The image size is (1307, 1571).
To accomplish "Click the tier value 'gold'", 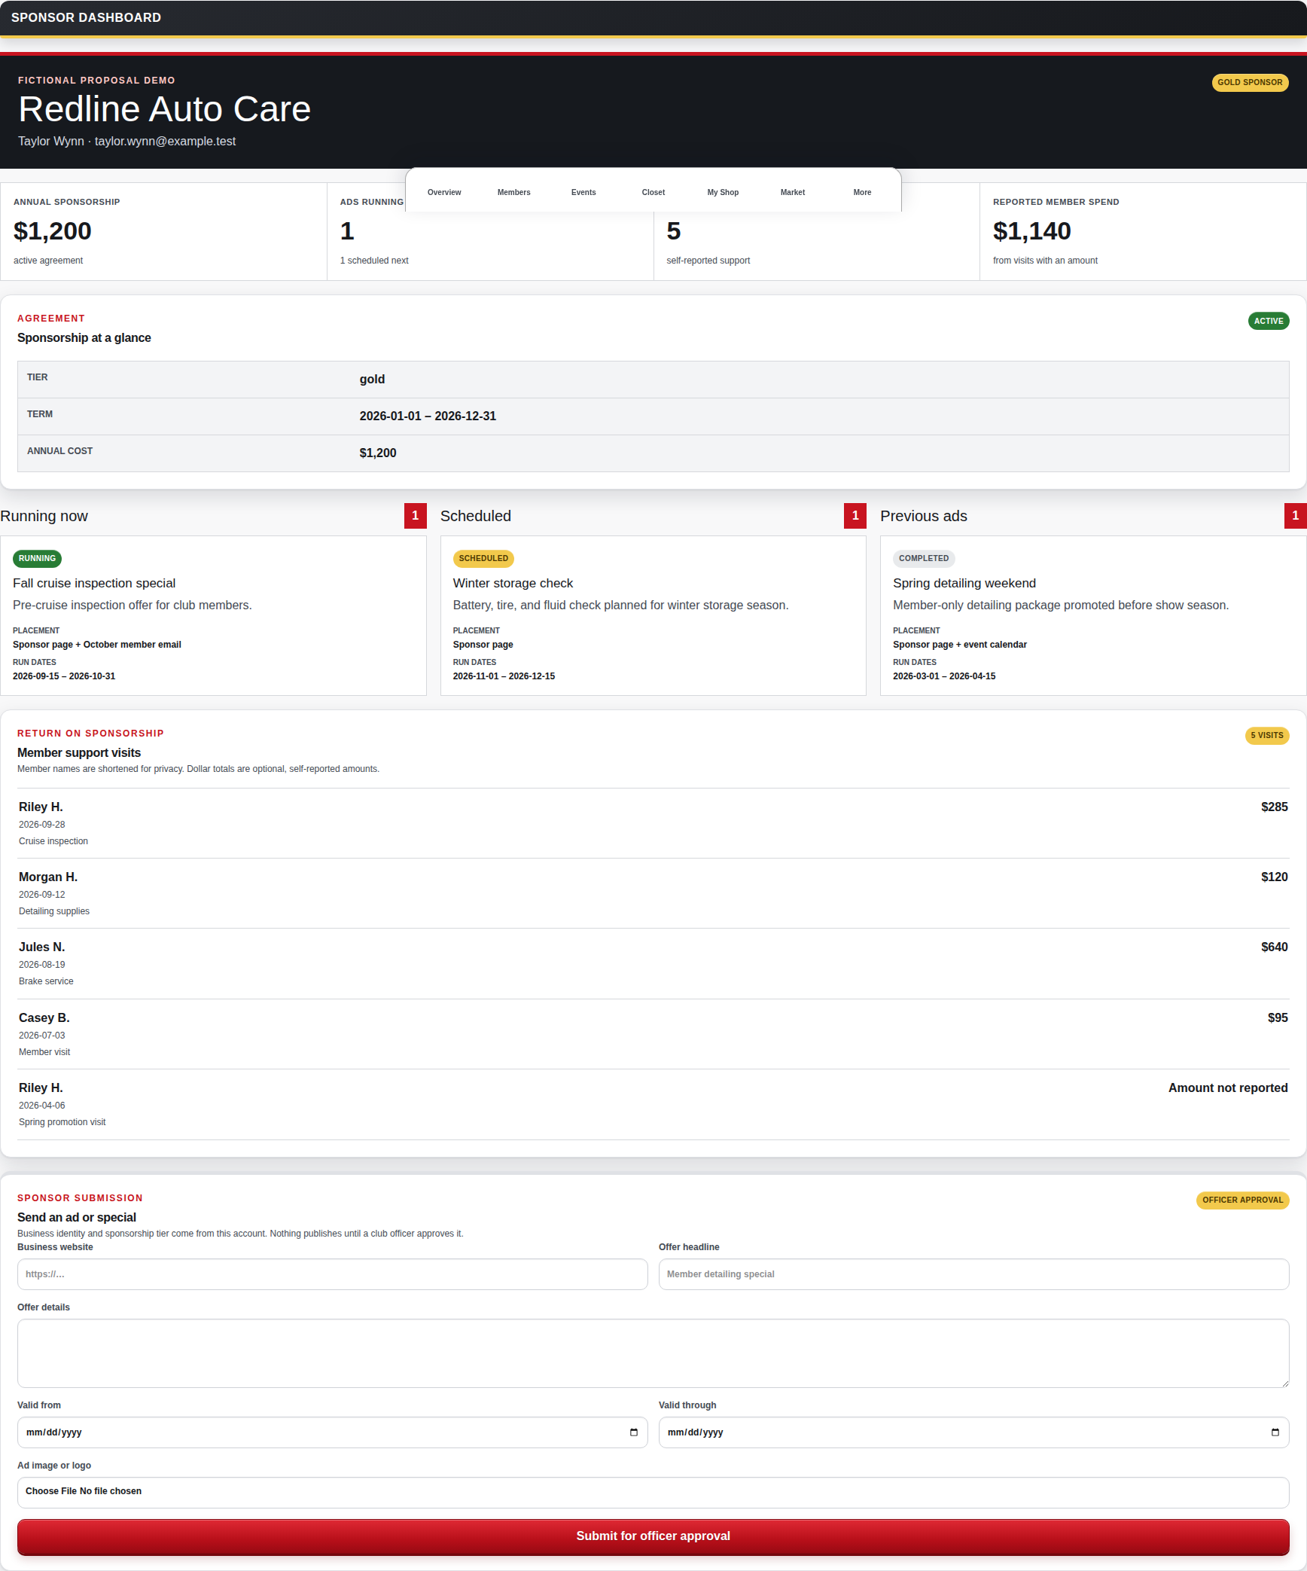I will tap(372, 380).
